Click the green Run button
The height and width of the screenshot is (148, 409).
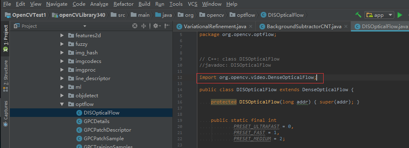(400, 15)
